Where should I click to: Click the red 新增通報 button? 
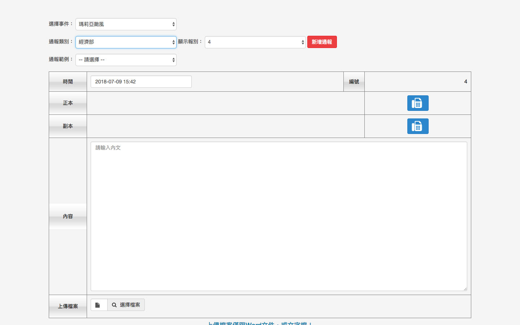[322, 42]
